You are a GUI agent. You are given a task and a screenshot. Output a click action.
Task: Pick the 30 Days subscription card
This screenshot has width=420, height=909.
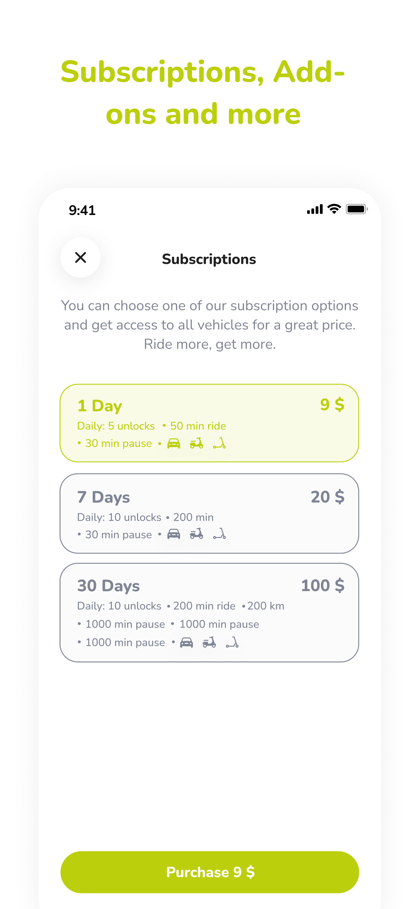(x=209, y=612)
